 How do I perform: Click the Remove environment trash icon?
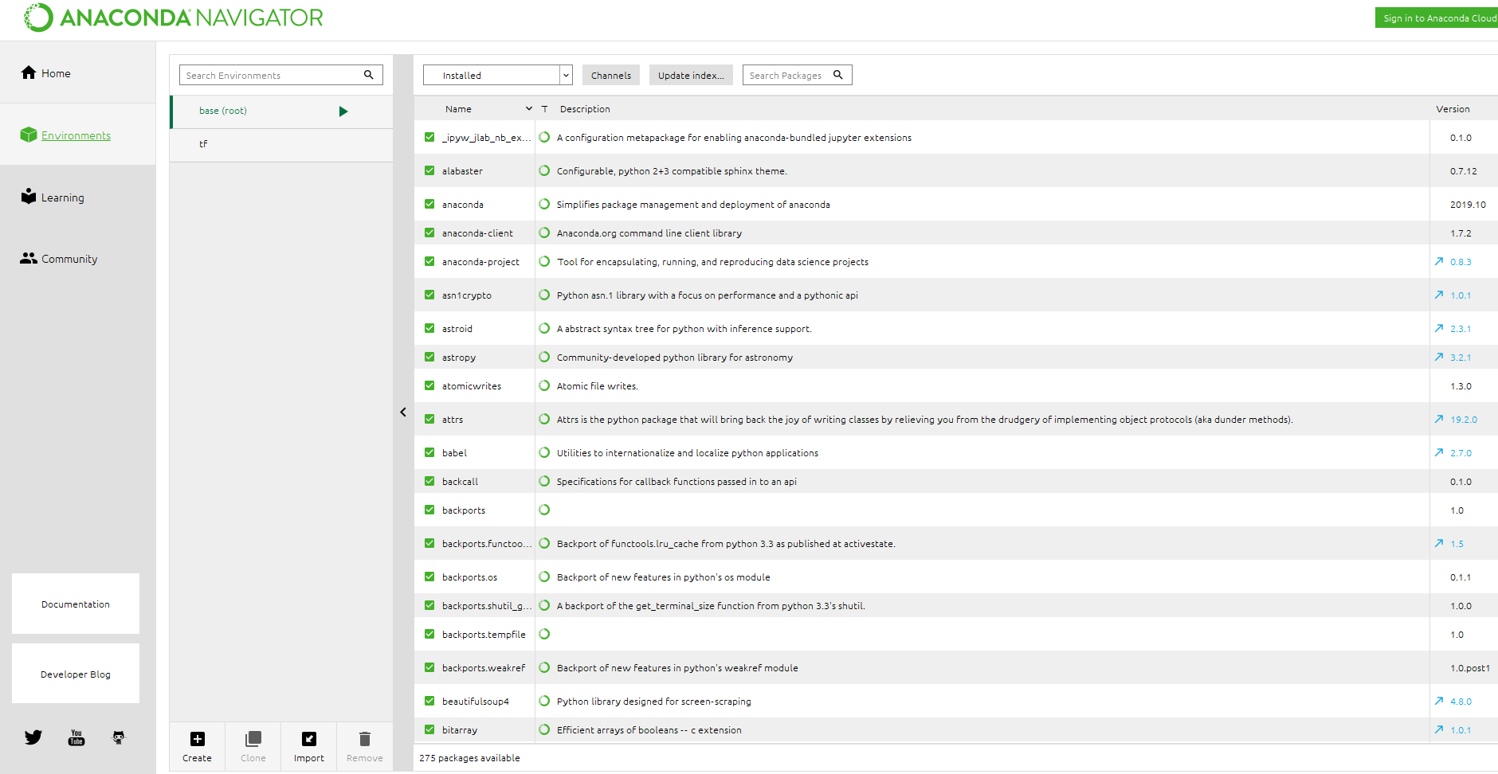click(x=365, y=739)
